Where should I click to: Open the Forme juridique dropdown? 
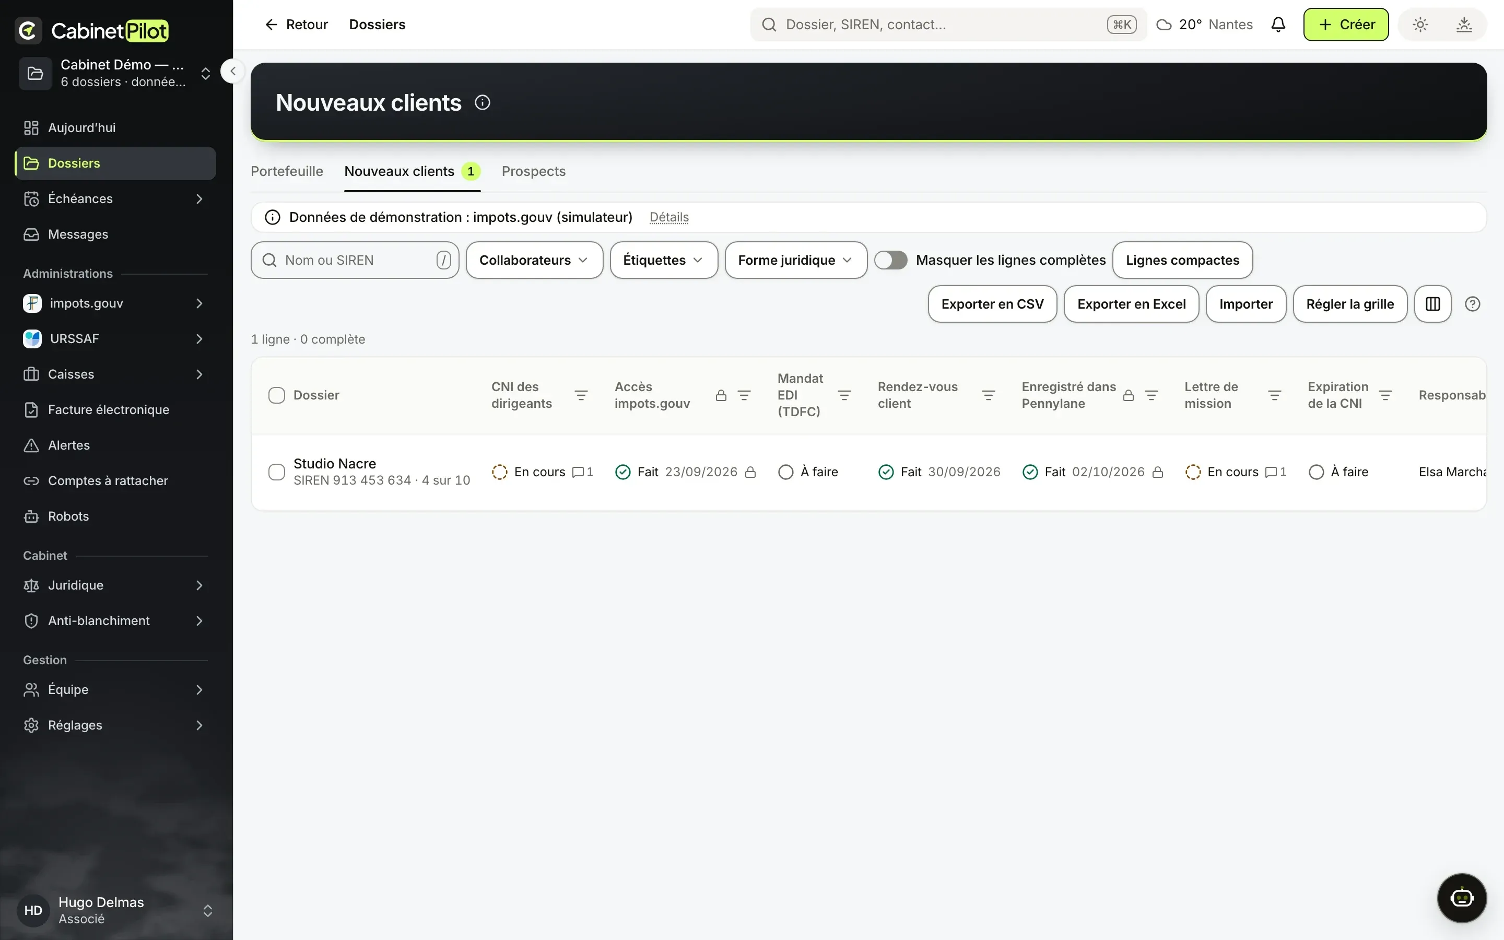pos(795,260)
